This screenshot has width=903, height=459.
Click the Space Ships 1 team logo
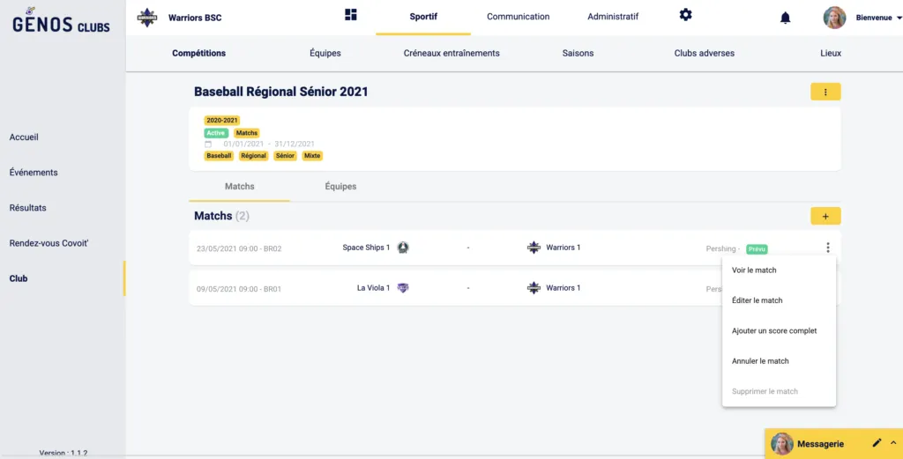point(403,248)
